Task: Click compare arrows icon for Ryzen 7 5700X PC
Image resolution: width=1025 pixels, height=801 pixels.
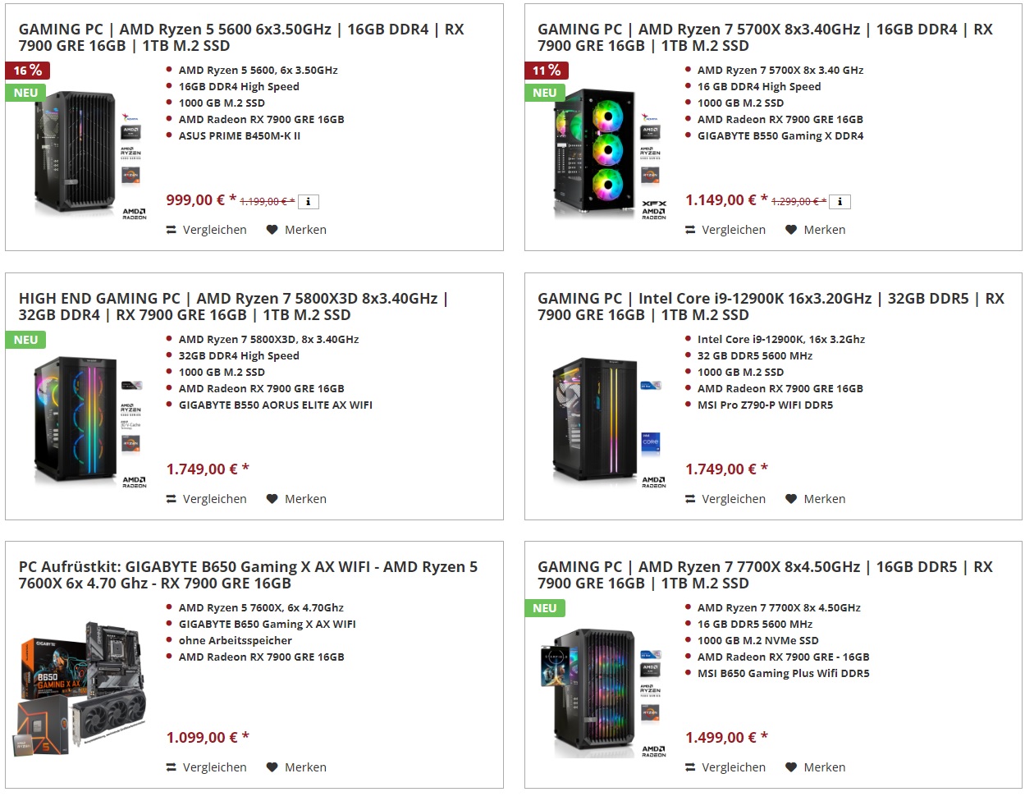Action: pos(690,230)
